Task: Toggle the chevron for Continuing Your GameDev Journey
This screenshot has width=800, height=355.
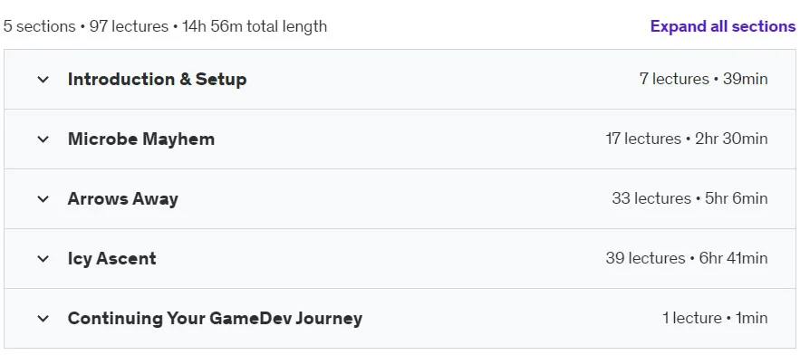Action: pos(43,319)
